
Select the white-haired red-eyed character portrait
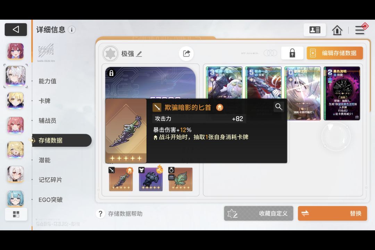tap(16, 174)
